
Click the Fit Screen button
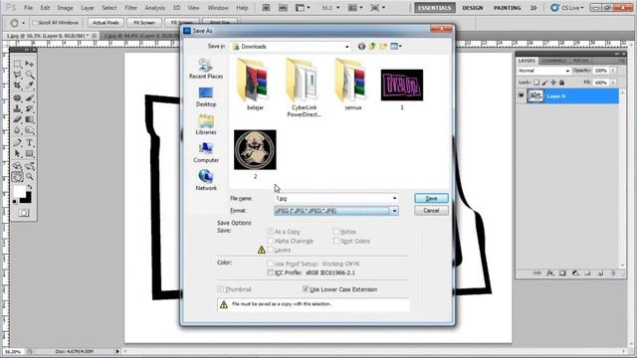pyautogui.click(x=144, y=23)
